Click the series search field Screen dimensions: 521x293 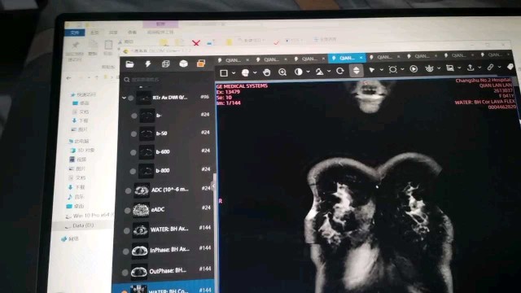[x=168, y=80]
